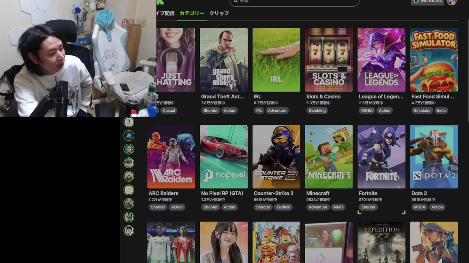Screen dimensions: 469x263
Task: Select the MOBA tag under League of Legends
Action: pos(367,110)
